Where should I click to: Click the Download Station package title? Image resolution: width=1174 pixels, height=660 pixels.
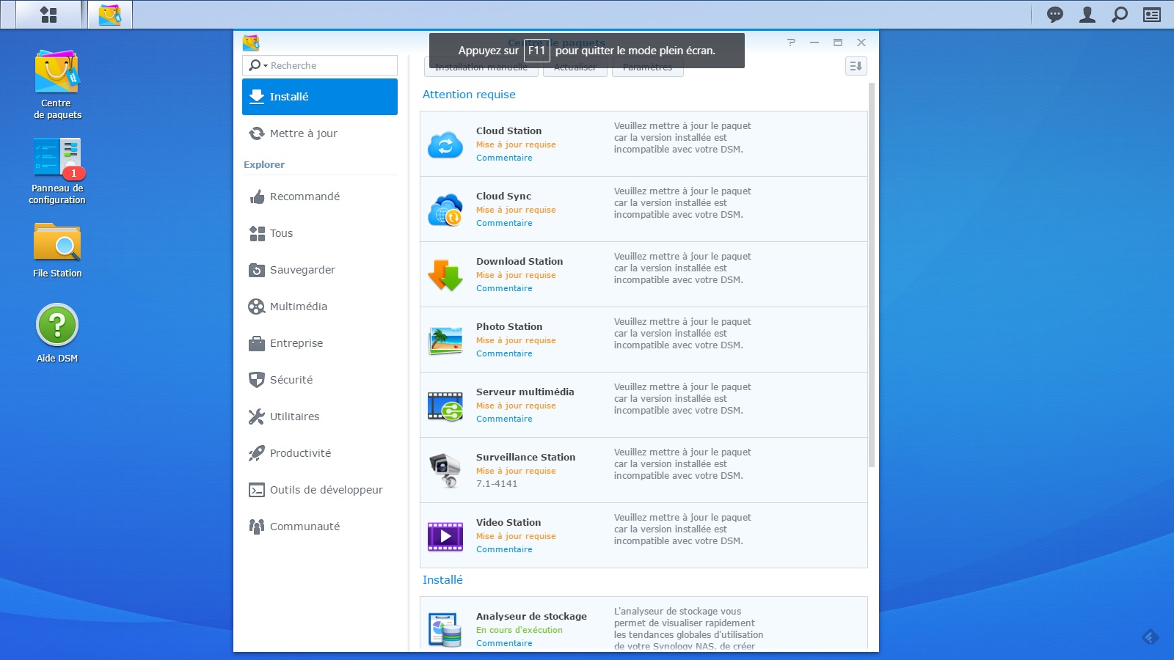click(519, 262)
